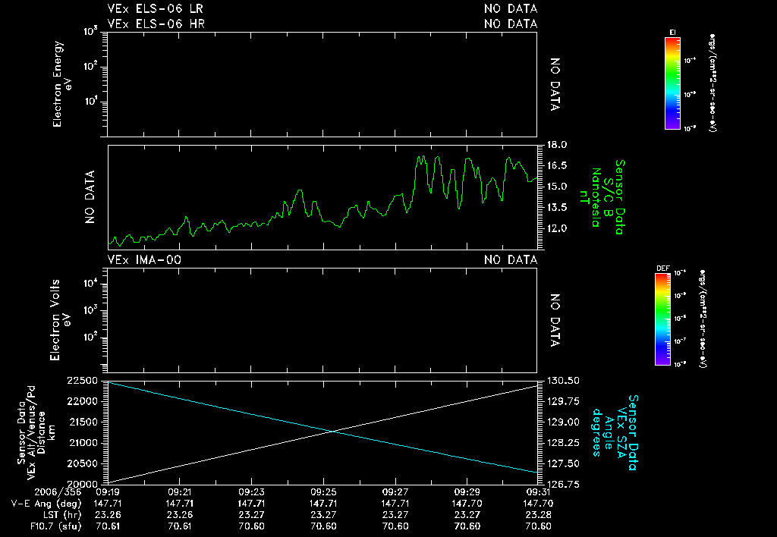
Task: Click the 70.61 value under 09:19
Action: (108, 526)
